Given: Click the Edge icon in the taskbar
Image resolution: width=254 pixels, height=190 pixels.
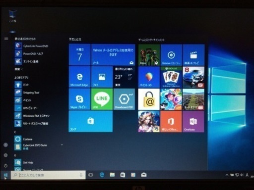Looking at the screenshot, I should tap(102, 175).
